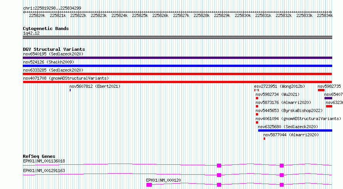The width and height of the screenshot is (343, 189).
Task: Open the nsv4071708 gnomAD red variant bar
Action: [177, 82]
